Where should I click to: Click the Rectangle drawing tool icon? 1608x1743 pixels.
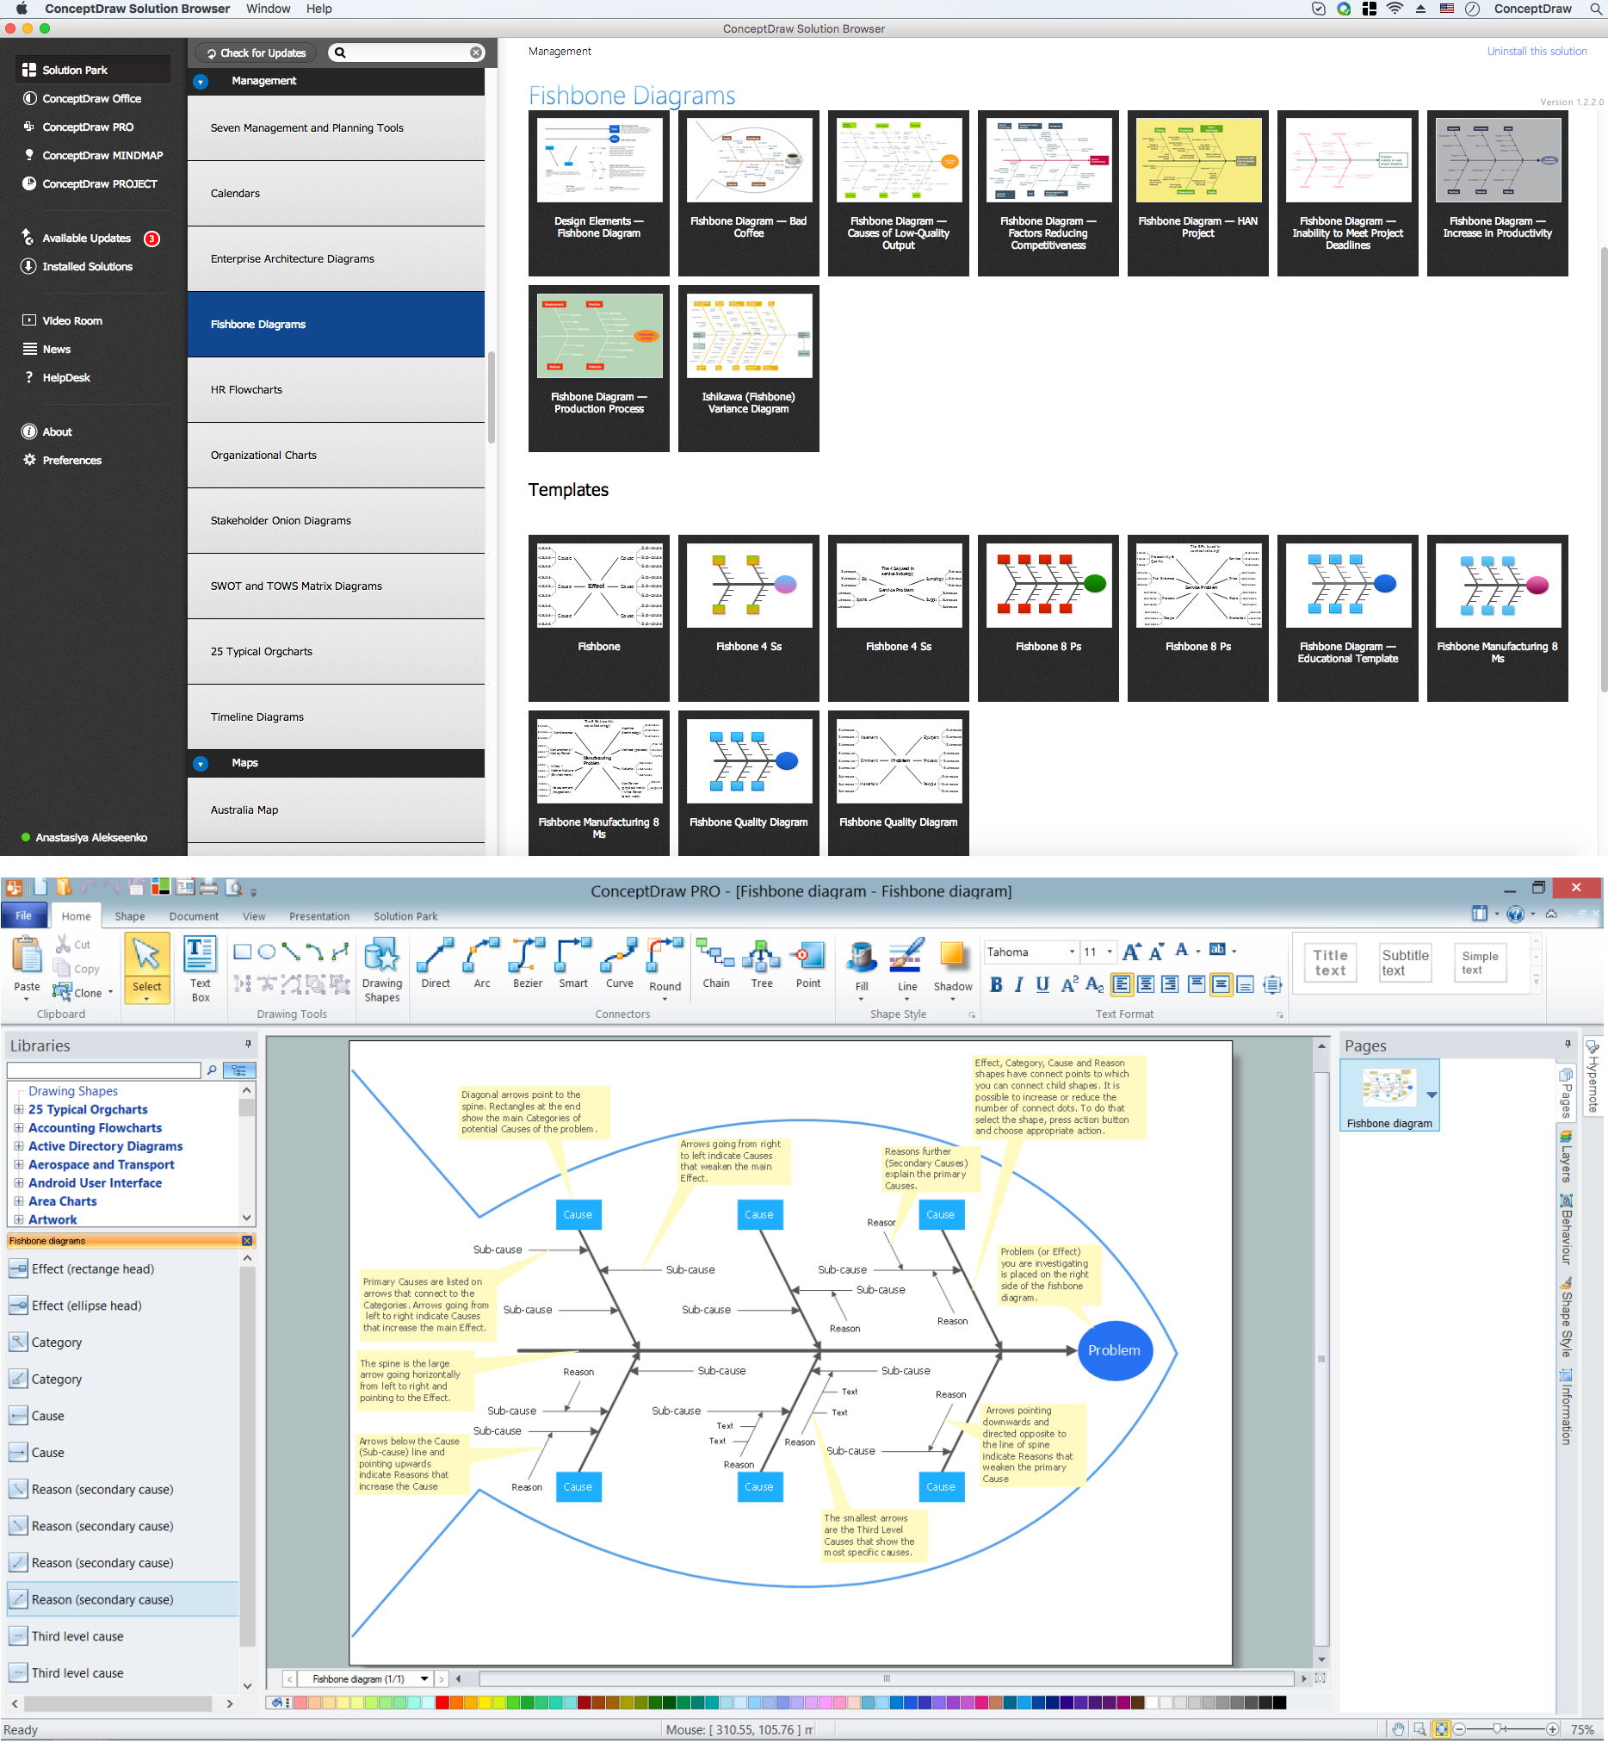click(x=243, y=952)
